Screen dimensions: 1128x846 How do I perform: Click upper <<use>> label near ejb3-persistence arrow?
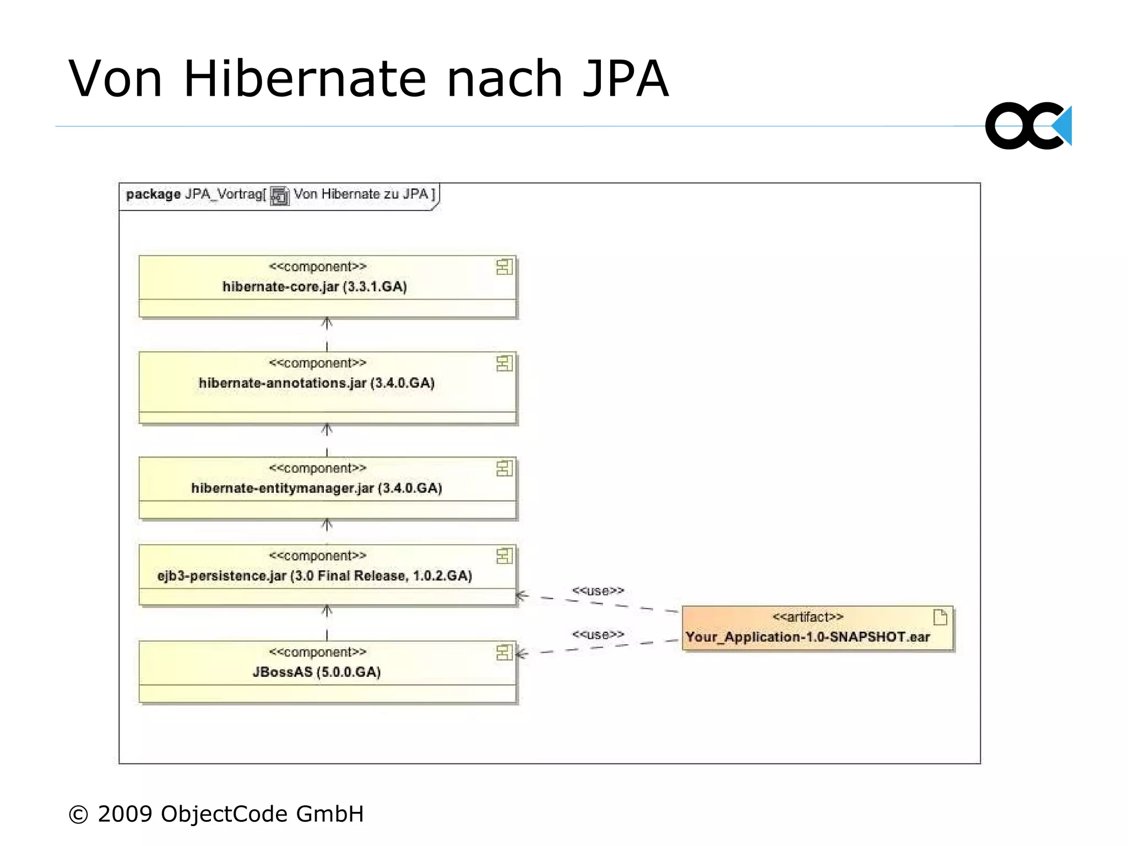point(598,591)
